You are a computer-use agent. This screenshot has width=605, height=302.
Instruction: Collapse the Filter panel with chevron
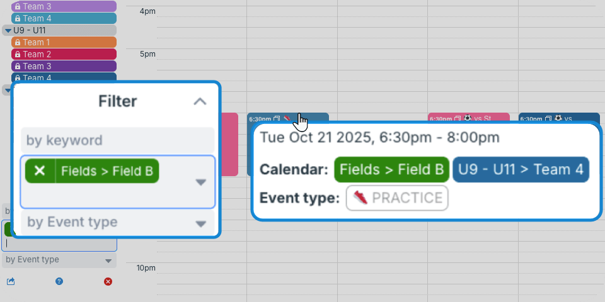coord(200,101)
